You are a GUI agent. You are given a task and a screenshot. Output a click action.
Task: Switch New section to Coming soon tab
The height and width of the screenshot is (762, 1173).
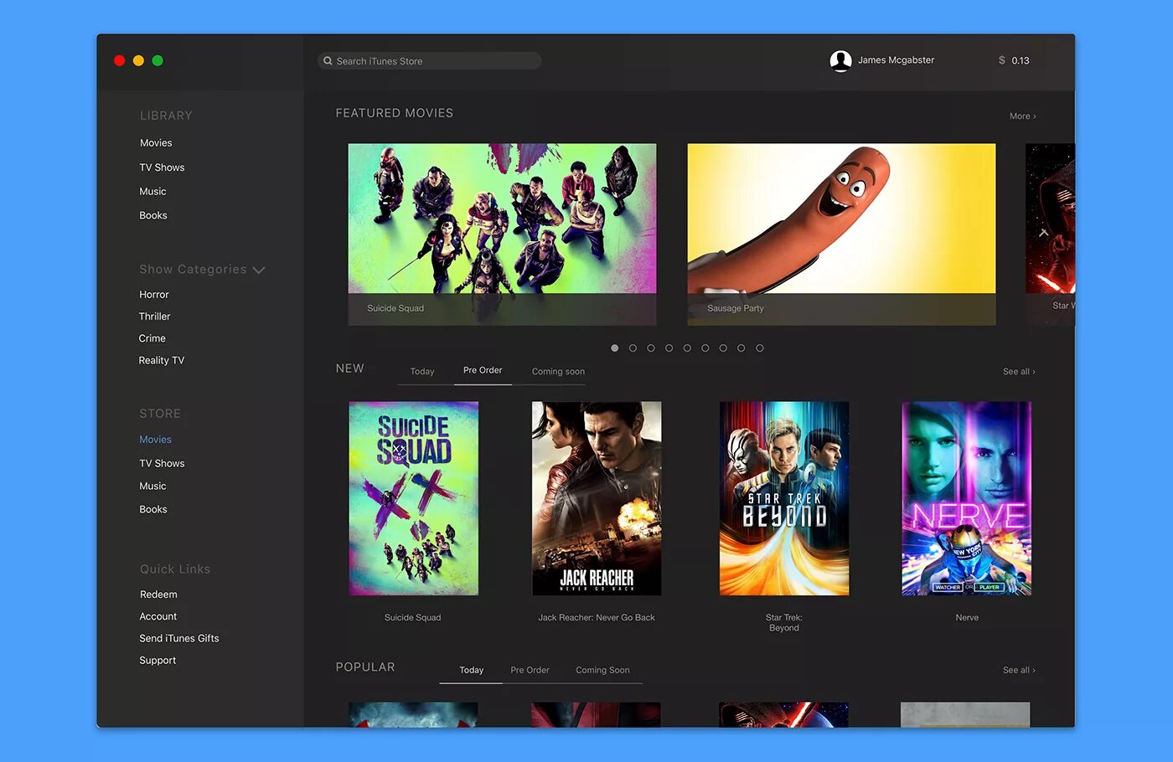tap(558, 372)
